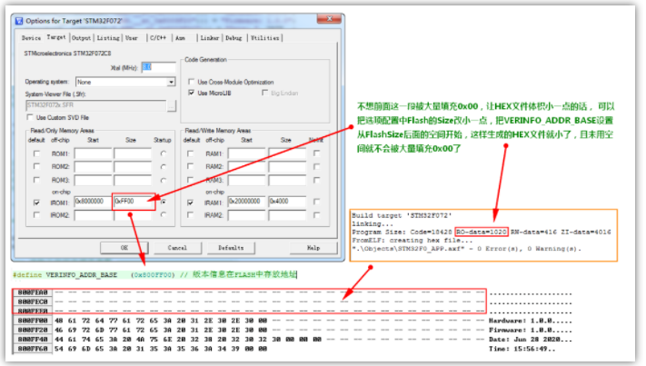Screen dimensions: 646x366
Task: Enable Use Cross-Module Optimization
Action: point(191,82)
